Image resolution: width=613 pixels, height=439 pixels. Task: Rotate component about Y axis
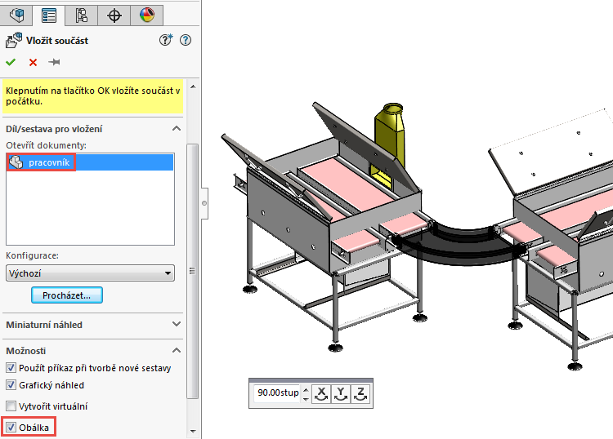(x=341, y=393)
